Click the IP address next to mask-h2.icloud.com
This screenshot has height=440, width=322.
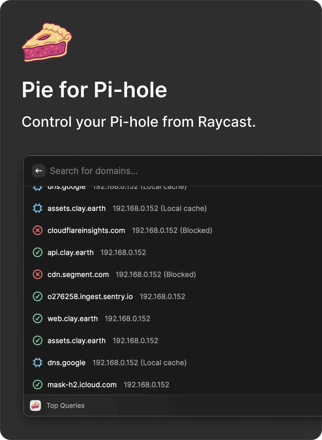click(146, 385)
